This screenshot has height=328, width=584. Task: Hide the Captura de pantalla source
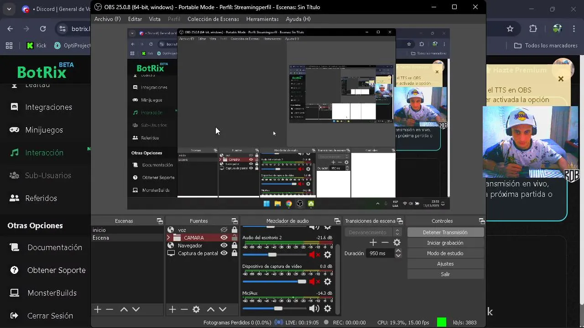coord(224,253)
